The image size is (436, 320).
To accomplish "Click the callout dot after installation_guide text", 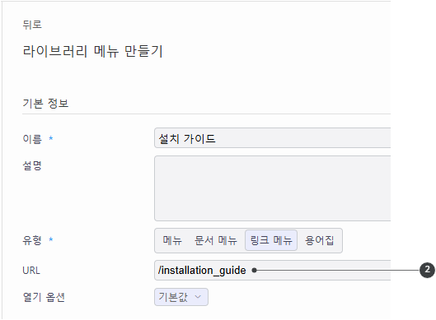I will click(x=254, y=271).
